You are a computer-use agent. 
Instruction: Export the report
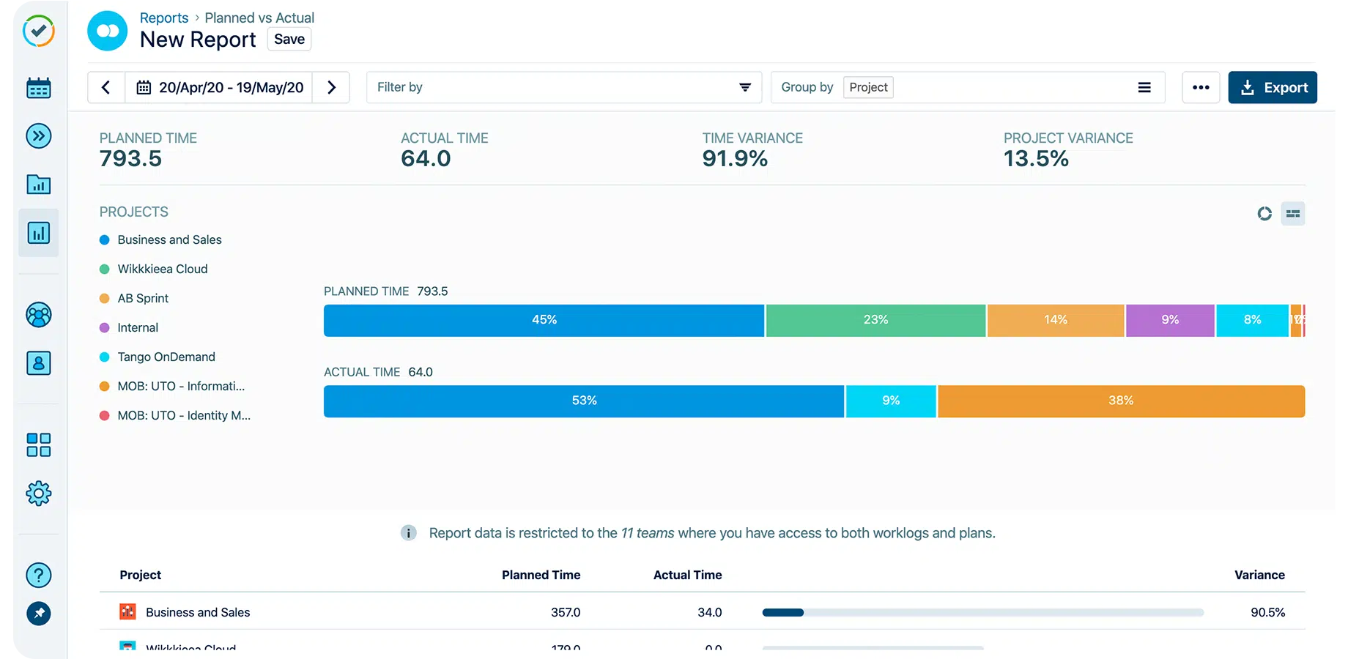(x=1273, y=87)
